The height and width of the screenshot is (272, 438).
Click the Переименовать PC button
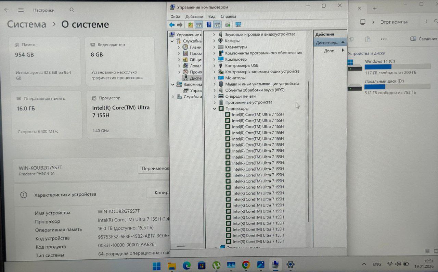(155, 168)
